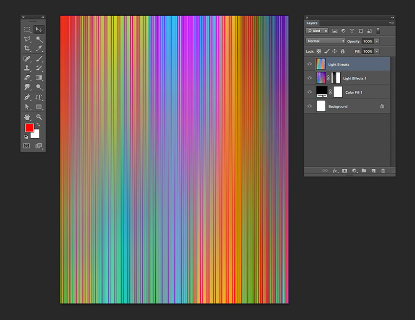Lock image pixels
The width and height of the screenshot is (415, 320).
click(327, 51)
